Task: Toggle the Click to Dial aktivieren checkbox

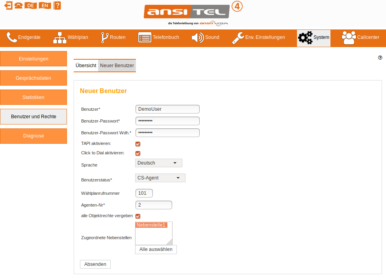Action: (x=138, y=153)
